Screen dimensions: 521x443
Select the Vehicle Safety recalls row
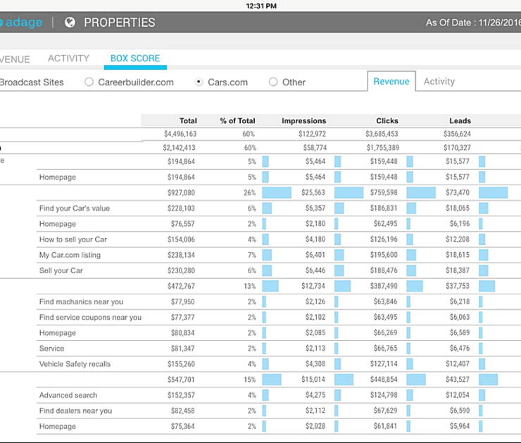point(278,364)
